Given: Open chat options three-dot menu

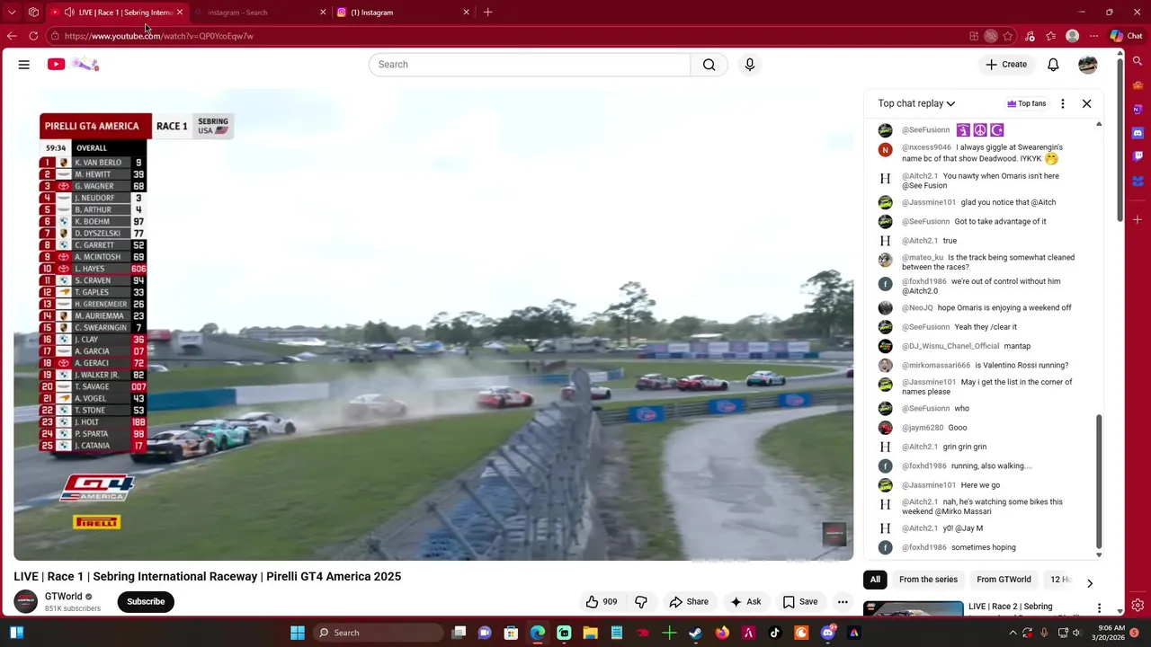Looking at the screenshot, I should (x=1063, y=103).
